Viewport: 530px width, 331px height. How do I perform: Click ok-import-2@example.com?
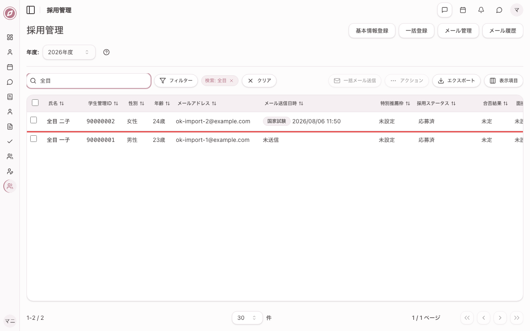tap(213, 121)
